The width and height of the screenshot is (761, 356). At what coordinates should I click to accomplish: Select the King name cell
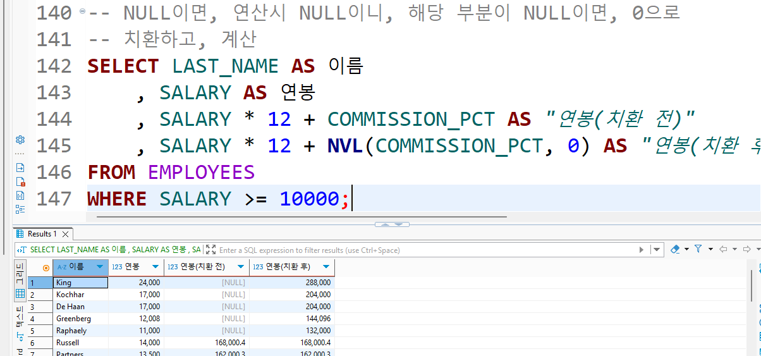80,283
